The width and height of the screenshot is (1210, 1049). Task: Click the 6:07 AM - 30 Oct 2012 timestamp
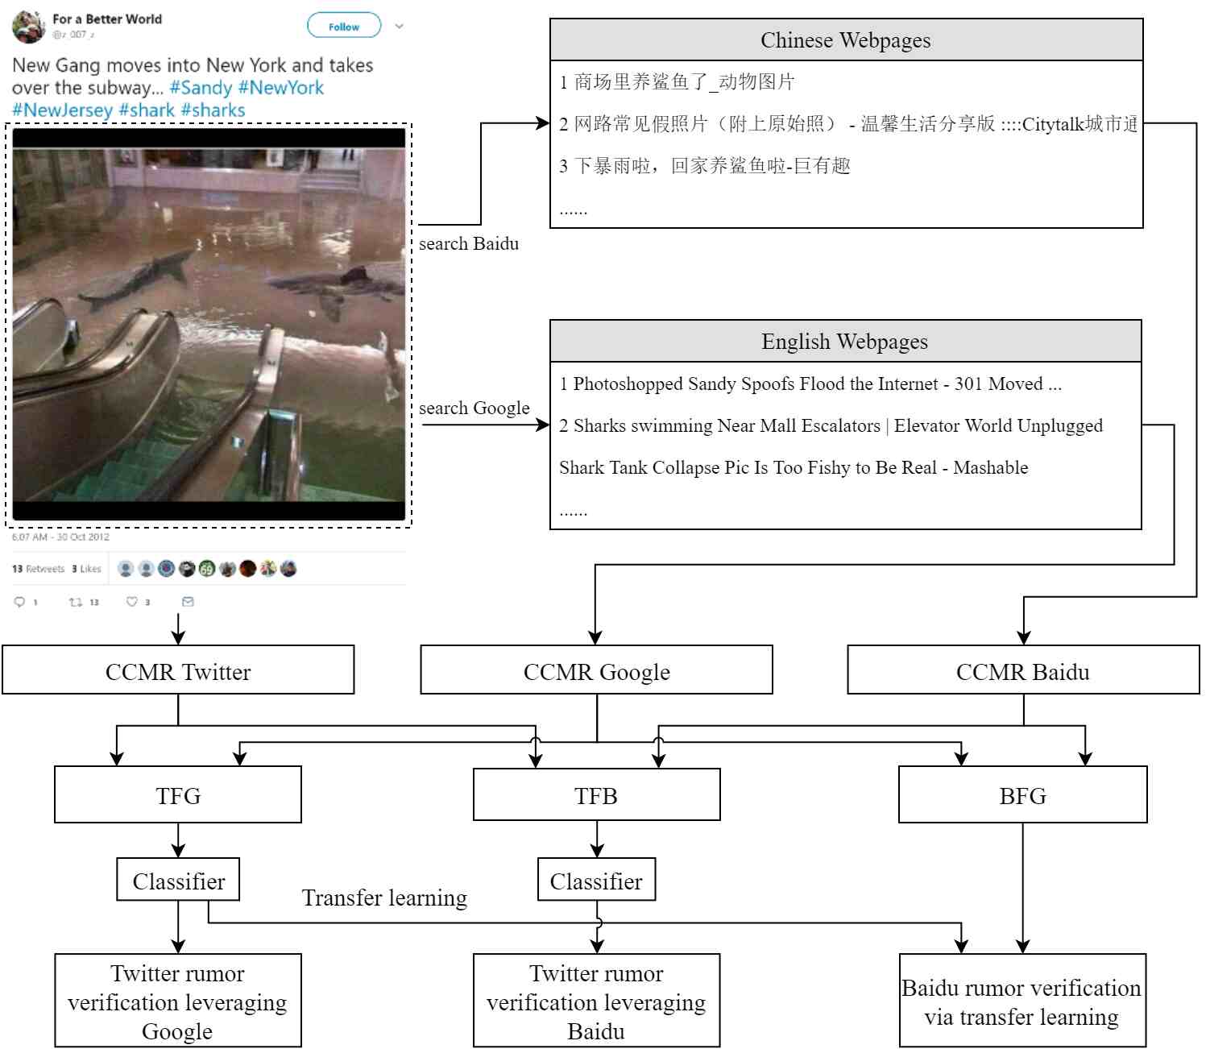coord(60,537)
